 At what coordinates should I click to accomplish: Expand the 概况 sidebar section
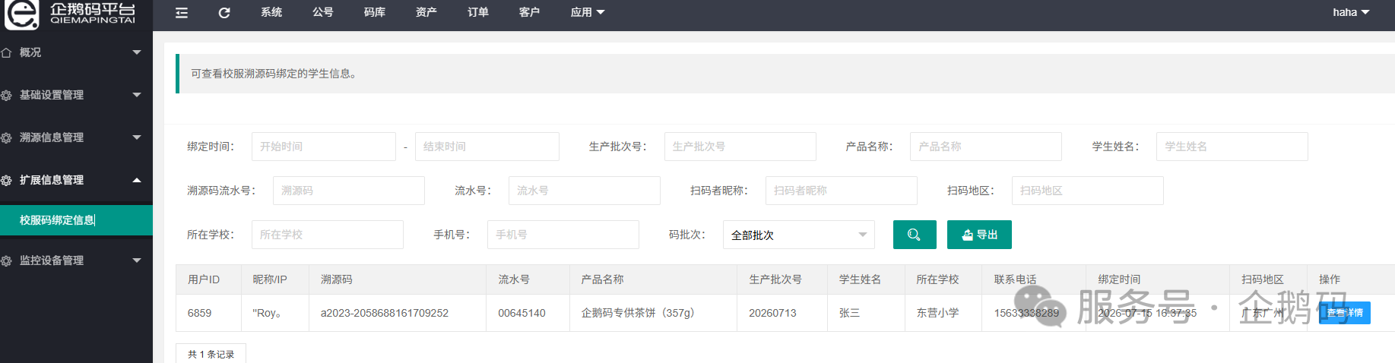[76, 52]
